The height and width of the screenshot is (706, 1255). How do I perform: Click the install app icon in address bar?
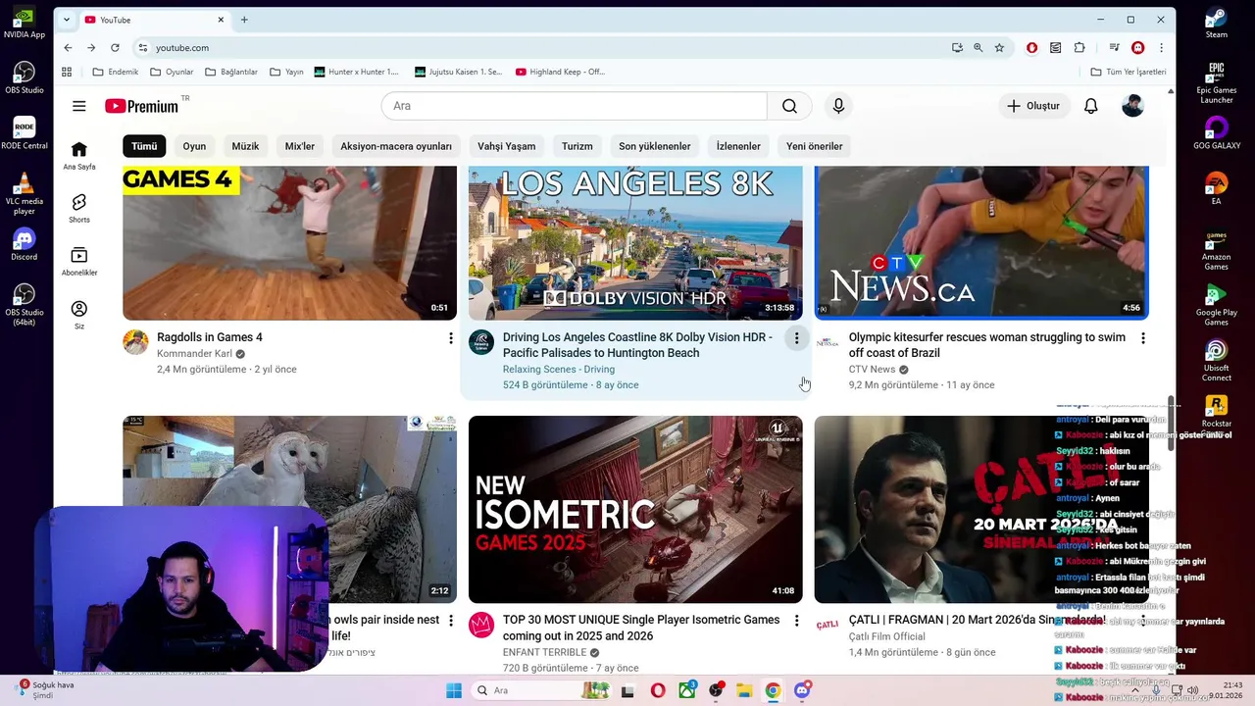[x=957, y=47]
